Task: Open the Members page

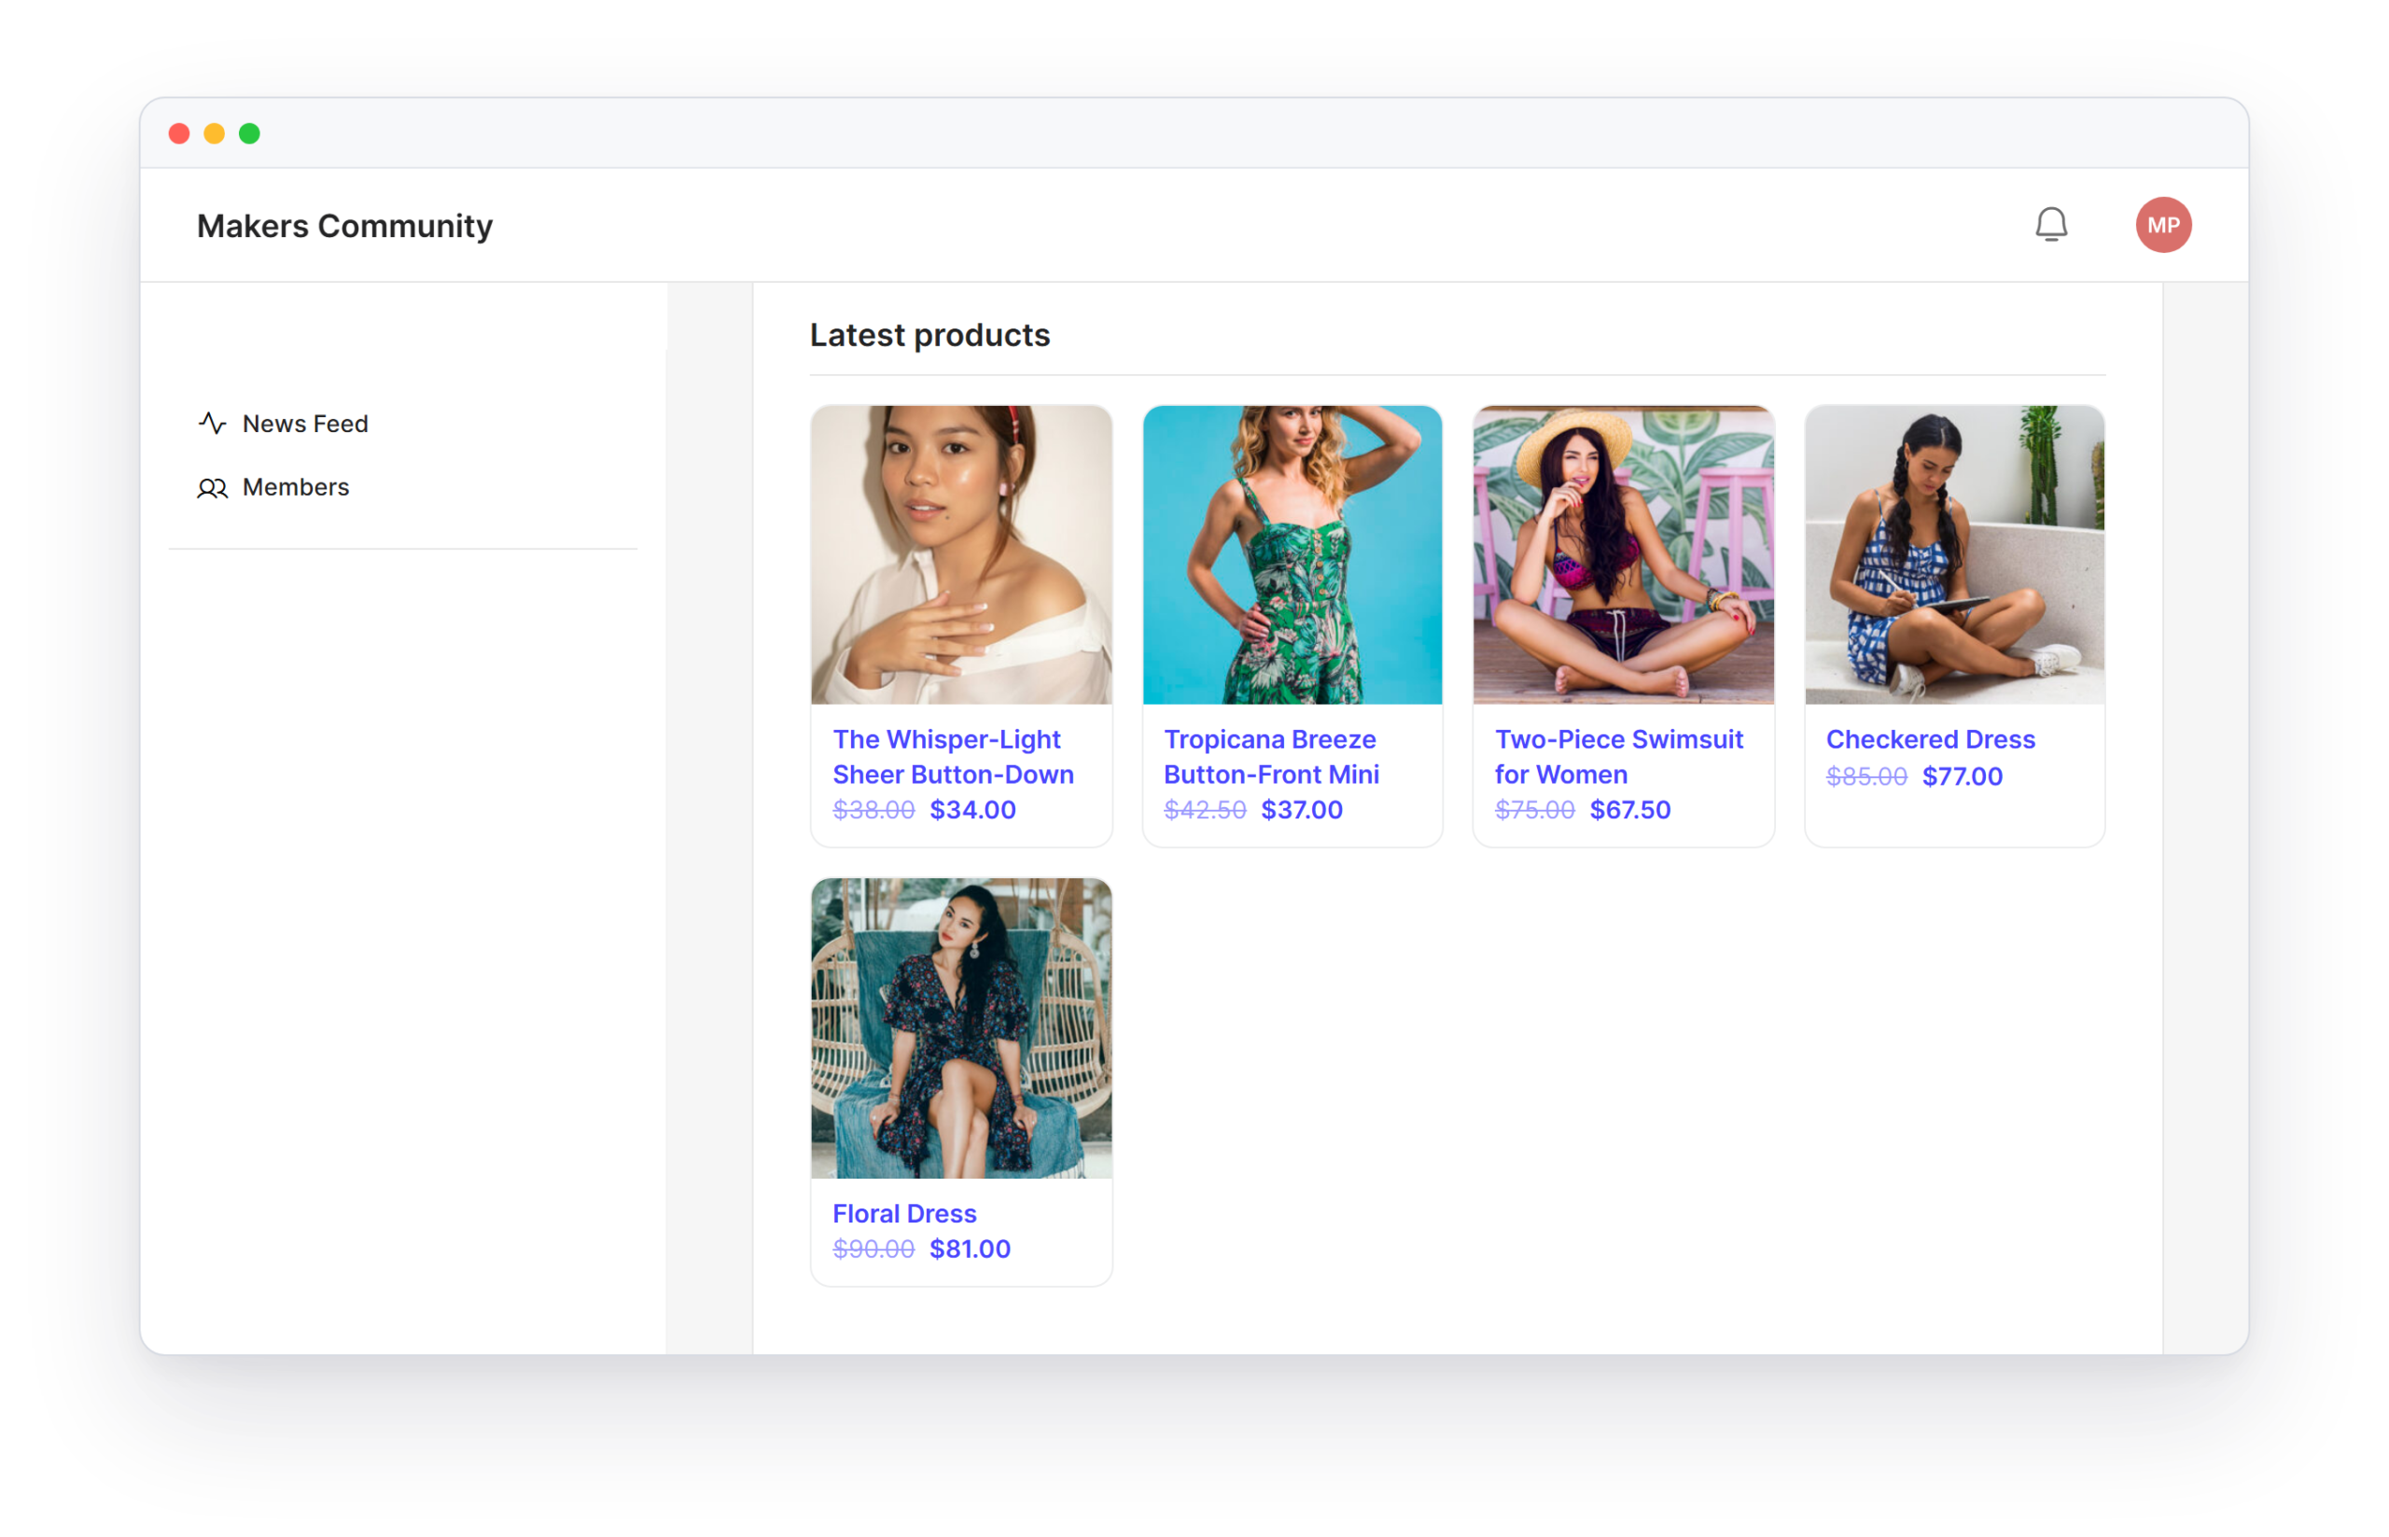Action: click(x=296, y=487)
